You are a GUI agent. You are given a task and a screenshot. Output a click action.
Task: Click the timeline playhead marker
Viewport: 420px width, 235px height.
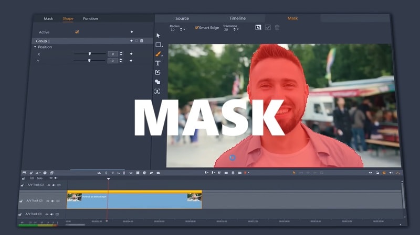109,178
